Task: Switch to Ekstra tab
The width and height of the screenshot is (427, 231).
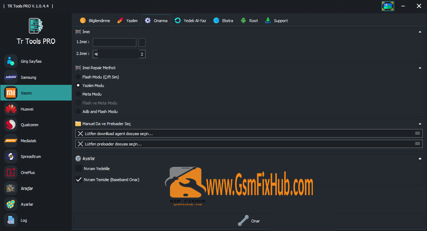Action: coord(223,21)
